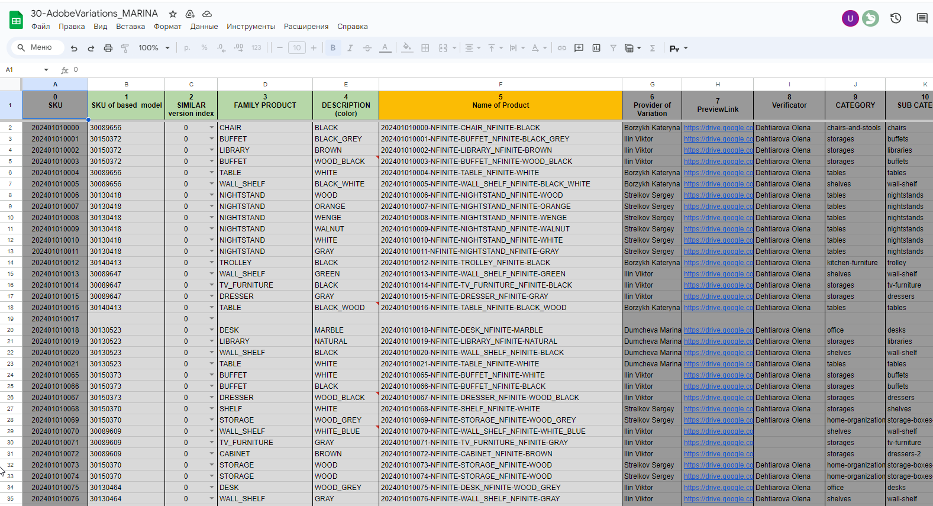Star the document title

coord(173,14)
